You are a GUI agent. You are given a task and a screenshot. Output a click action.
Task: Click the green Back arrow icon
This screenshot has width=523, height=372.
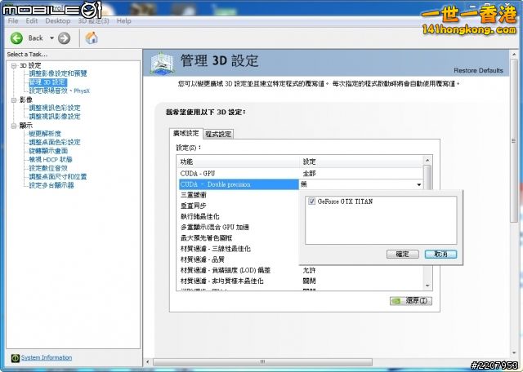[x=16, y=38]
